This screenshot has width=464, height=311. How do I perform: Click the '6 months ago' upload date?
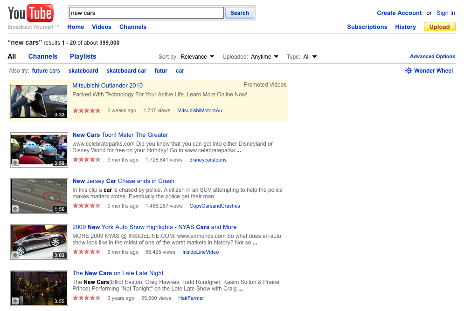pyautogui.click(x=123, y=252)
